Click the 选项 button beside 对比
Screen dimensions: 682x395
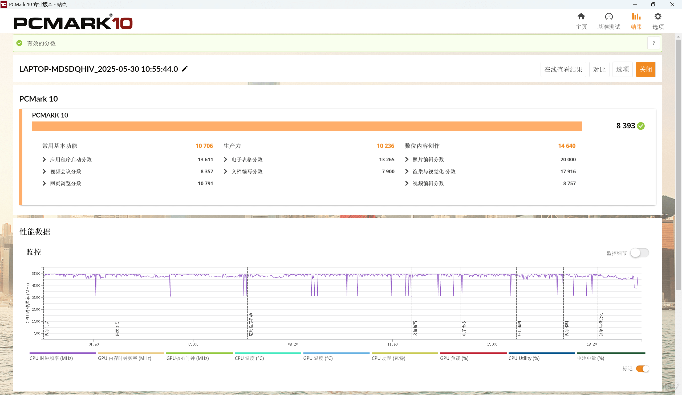point(622,69)
